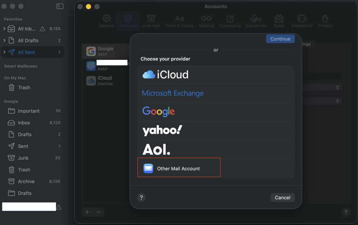Click the Other Mail Account envelope icon
The image size is (358, 225).
pos(148,168)
